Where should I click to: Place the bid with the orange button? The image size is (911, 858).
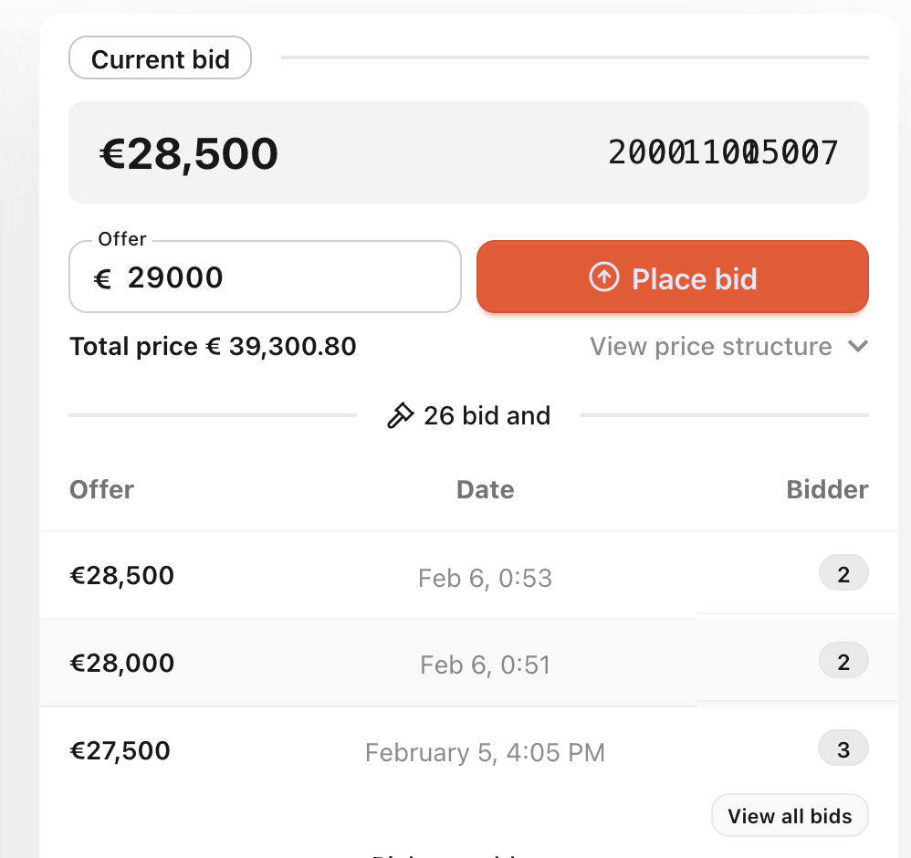click(x=673, y=277)
